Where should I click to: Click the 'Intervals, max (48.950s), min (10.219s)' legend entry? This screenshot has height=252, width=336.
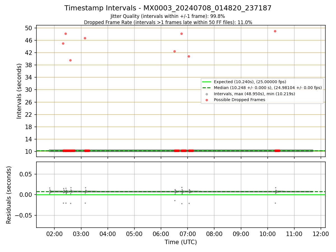(254, 94)
